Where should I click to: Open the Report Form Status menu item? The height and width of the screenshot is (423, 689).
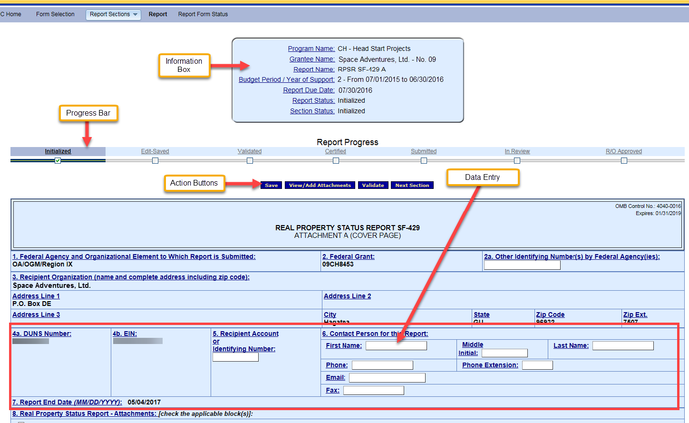[x=203, y=14]
